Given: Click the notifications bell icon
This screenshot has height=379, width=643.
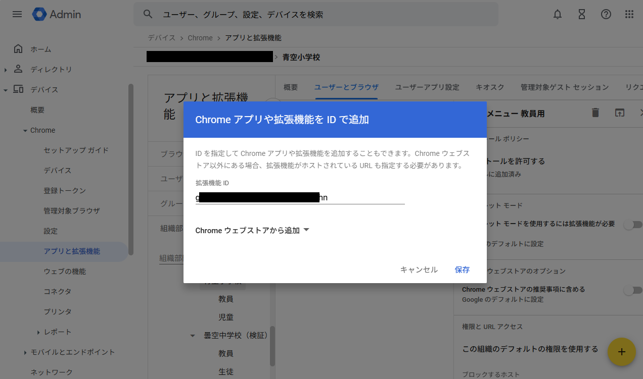Looking at the screenshot, I should [558, 14].
